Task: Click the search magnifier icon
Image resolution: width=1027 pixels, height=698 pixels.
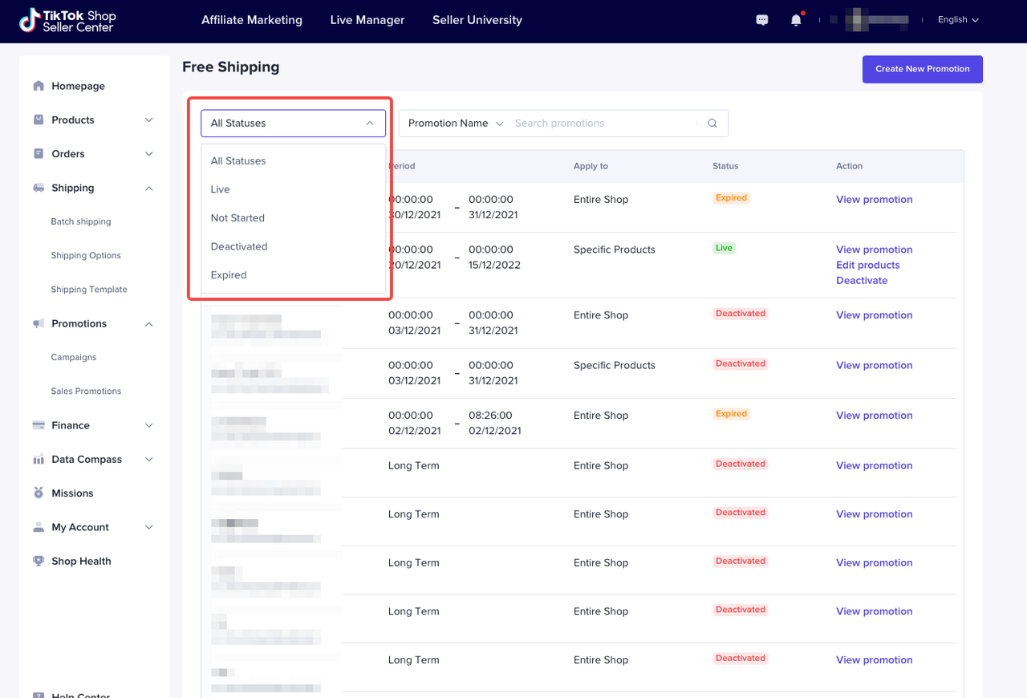Action: (712, 124)
